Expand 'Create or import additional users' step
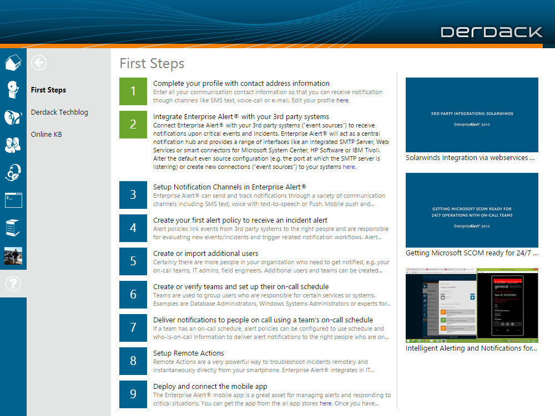 click(206, 253)
